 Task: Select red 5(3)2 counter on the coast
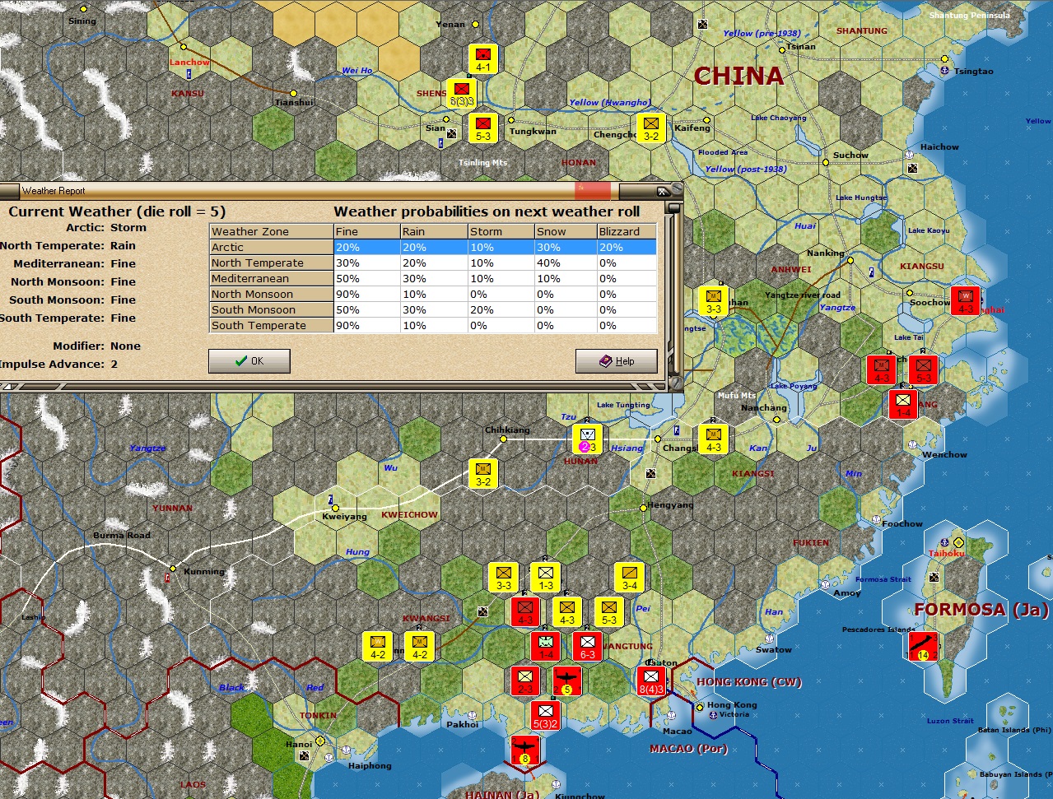click(546, 716)
